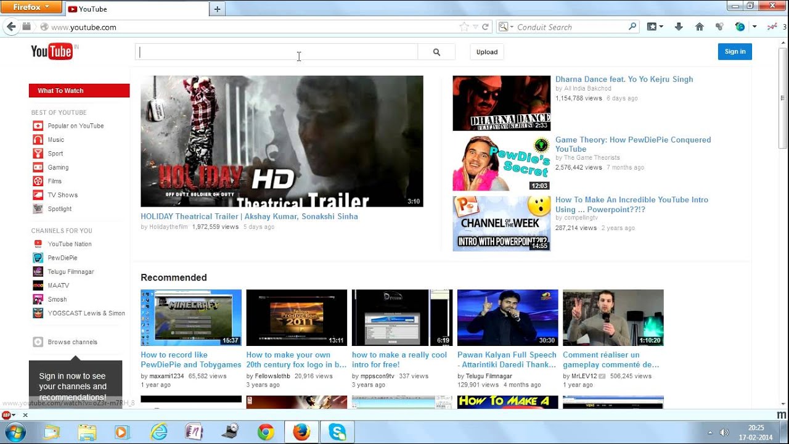Open HOLIDAY Theatrical Trailer title link
The image size is (789, 444).
tap(249, 216)
